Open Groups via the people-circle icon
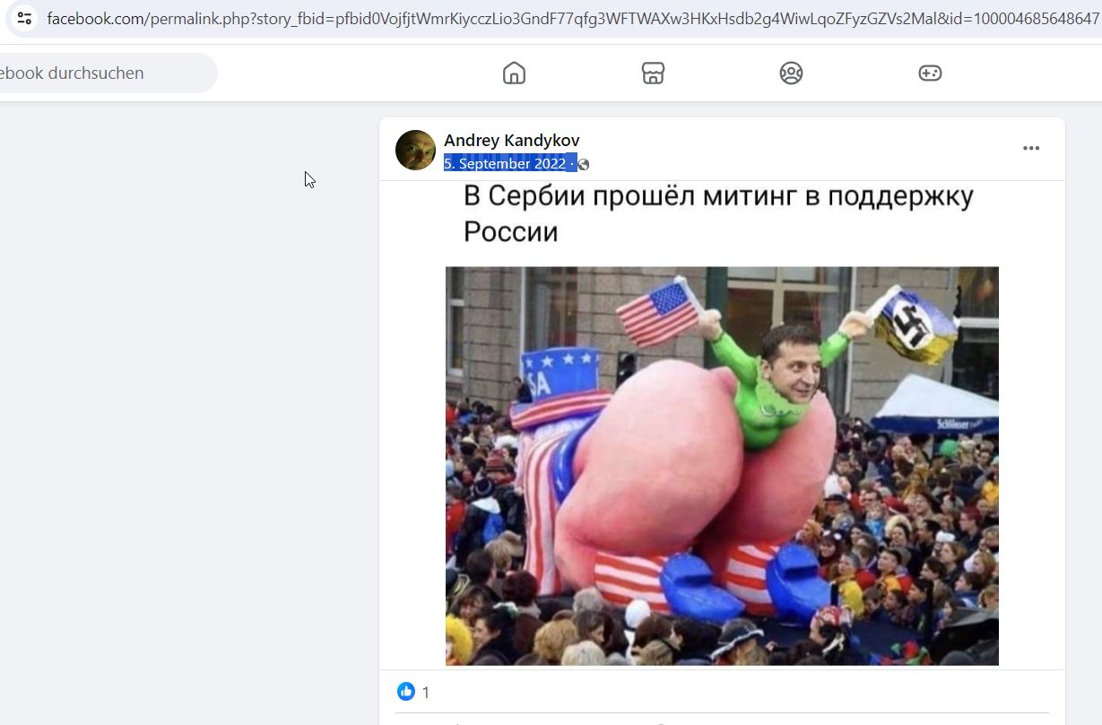The width and height of the screenshot is (1102, 725). (791, 73)
